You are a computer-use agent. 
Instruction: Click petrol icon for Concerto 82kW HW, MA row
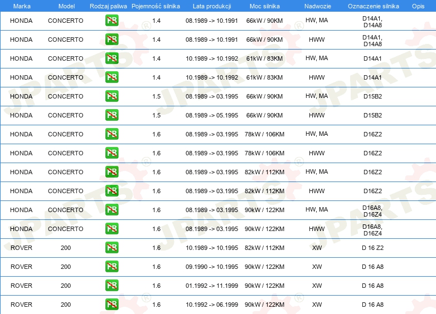112,172
